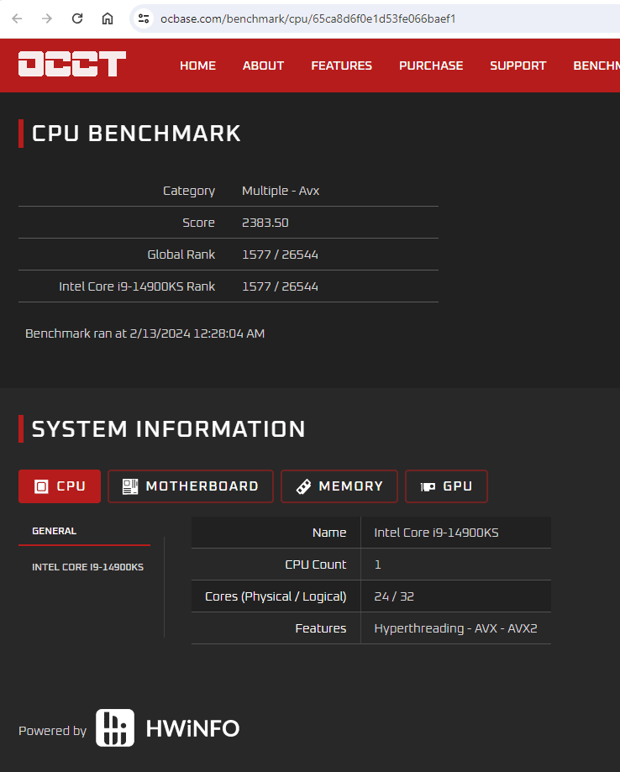Screen dimensions: 620x772
Task: Click the Name value Intel Core i9-14900KS
Action: click(x=436, y=533)
